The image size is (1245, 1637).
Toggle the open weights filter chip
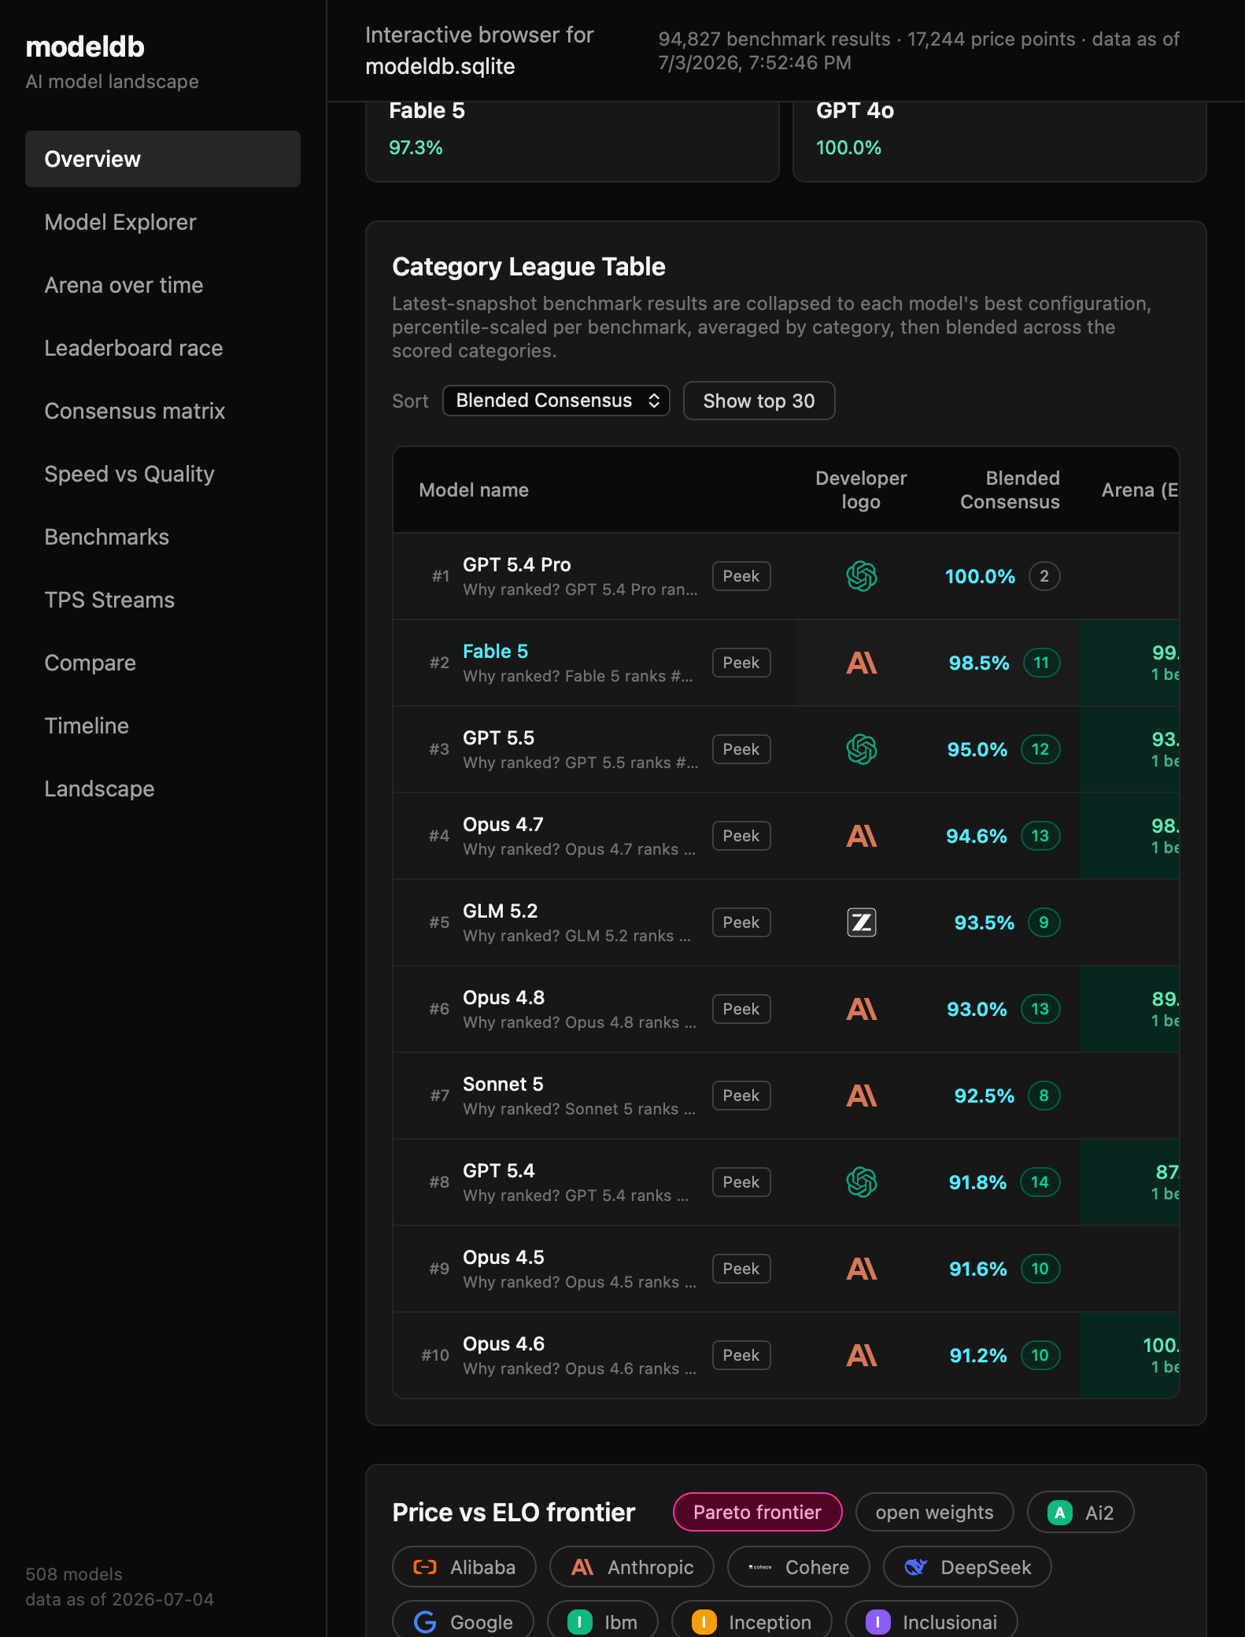click(934, 1512)
